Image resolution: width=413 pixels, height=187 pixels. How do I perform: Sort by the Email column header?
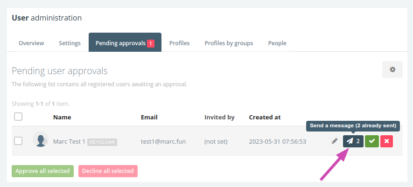coord(149,117)
